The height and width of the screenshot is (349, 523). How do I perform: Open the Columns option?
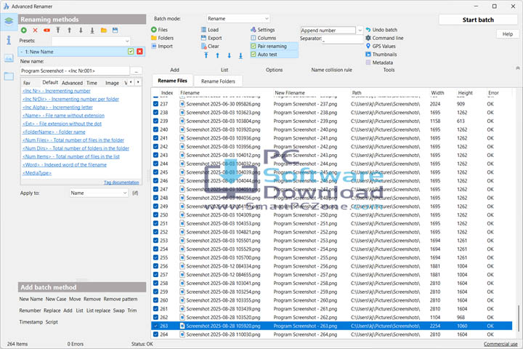[264, 38]
